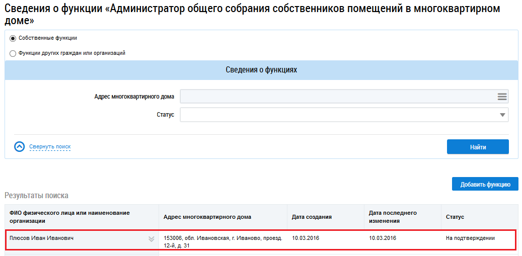Select the "Собственные функции" radio button

pyautogui.click(x=13, y=38)
